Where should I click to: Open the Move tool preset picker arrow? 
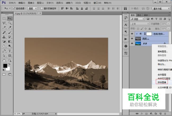[10, 8]
